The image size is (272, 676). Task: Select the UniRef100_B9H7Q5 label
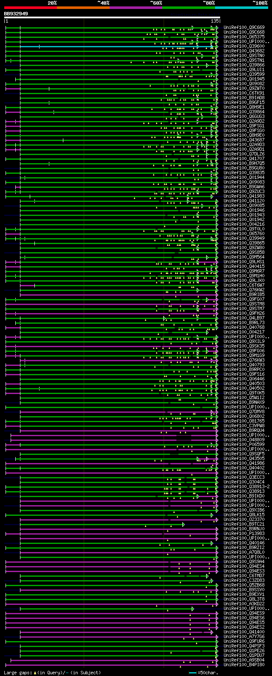coord(244,163)
